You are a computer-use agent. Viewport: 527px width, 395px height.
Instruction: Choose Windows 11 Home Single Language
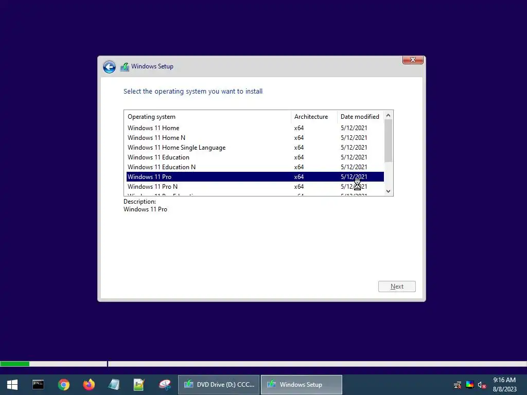pyautogui.click(x=255, y=148)
